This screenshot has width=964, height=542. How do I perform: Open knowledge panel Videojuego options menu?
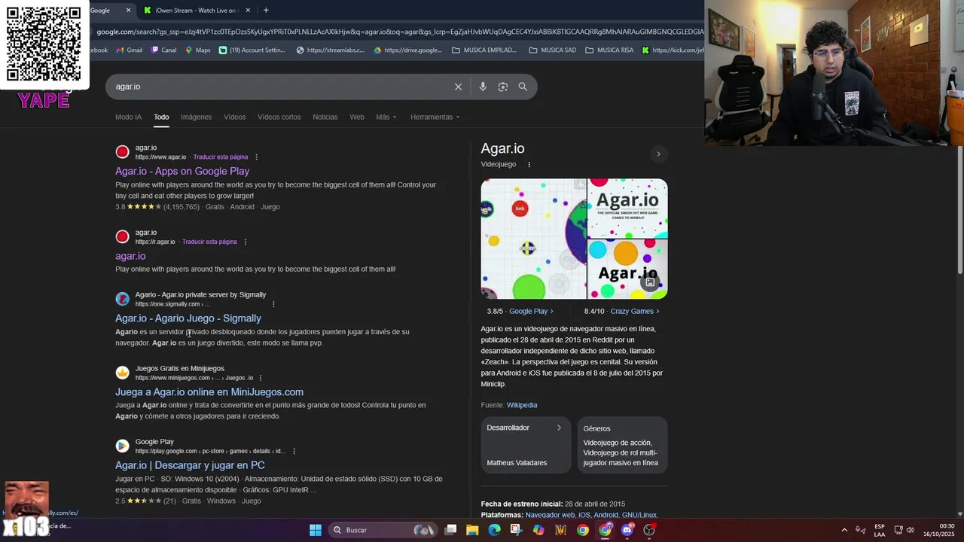pyautogui.click(x=529, y=164)
